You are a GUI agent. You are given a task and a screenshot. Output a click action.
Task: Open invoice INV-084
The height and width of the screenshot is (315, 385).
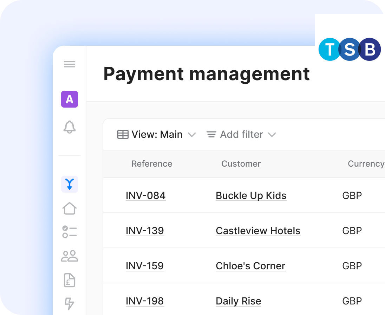click(x=145, y=195)
